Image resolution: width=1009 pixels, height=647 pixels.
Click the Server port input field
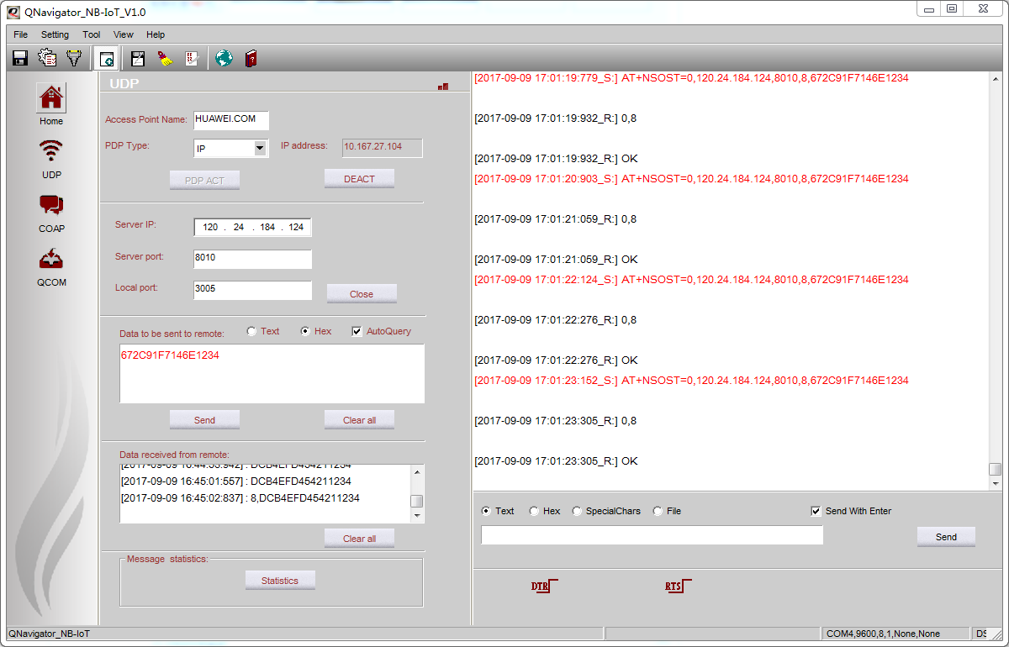tap(252, 259)
